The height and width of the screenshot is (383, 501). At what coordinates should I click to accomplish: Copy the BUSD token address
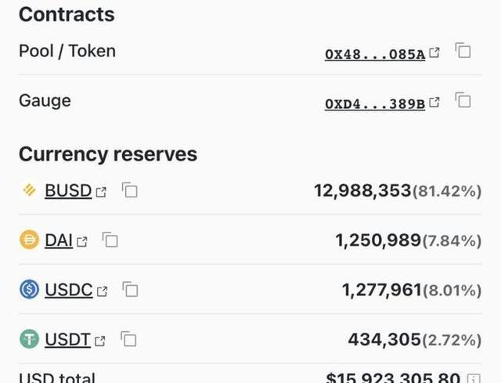[130, 190]
